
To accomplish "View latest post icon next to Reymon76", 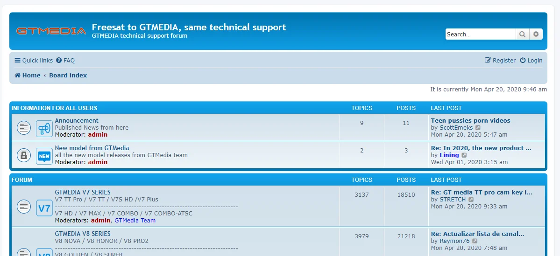I will [x=475, y=242].
